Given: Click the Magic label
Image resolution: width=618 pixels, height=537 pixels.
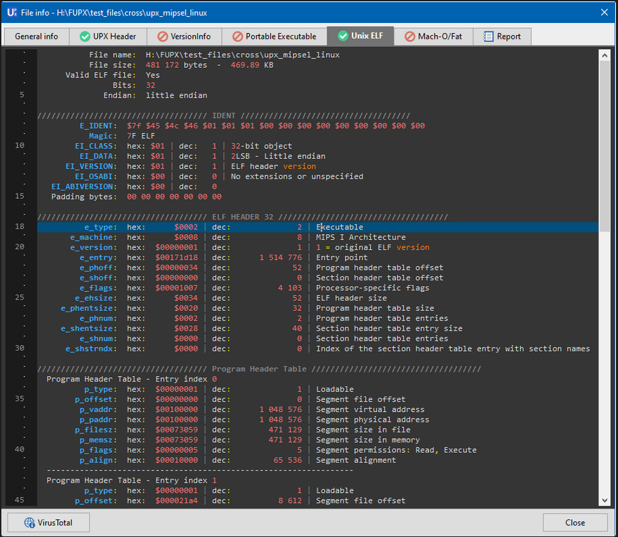Looking at the screenshot, I should click(103, 136).
